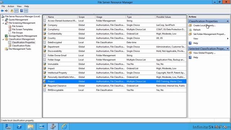Collapse the Classification Properties actions section
231x130 pixels.
228,21
